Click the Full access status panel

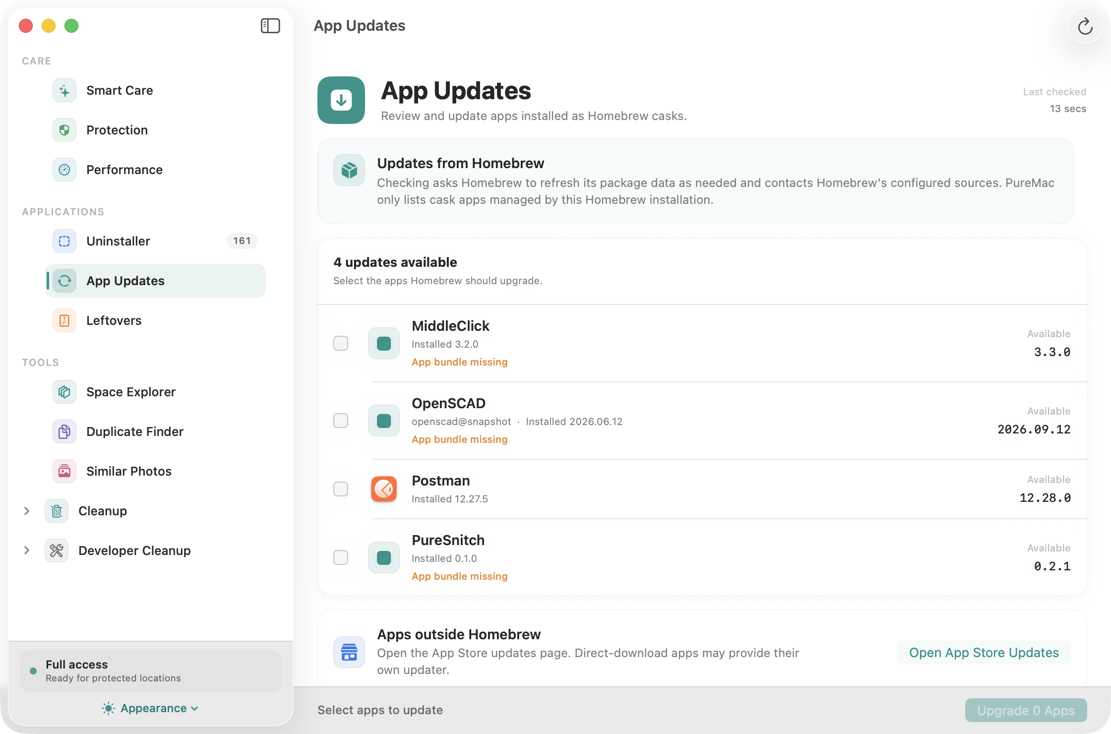(x=151, y=671)
